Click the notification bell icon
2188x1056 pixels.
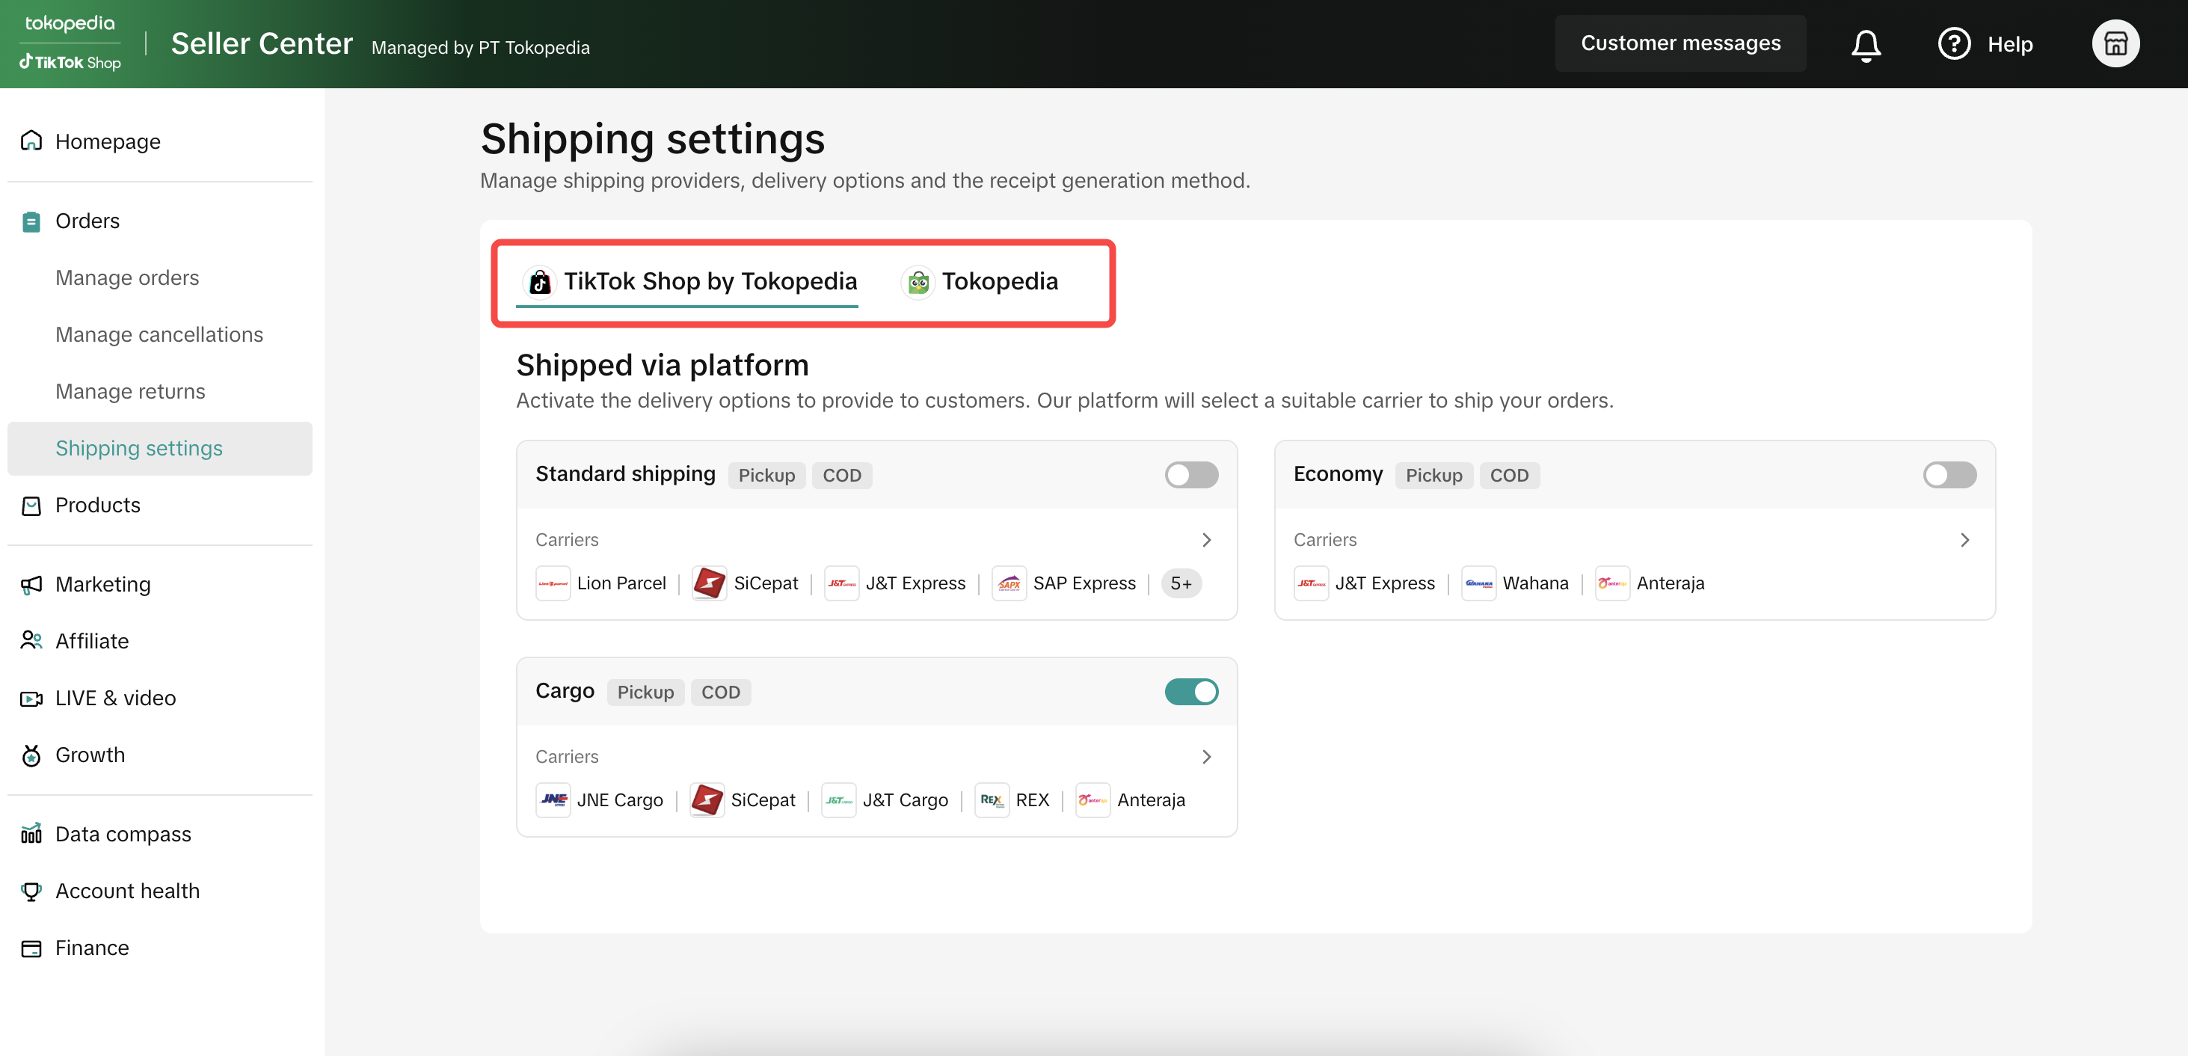click(1865, 44)
